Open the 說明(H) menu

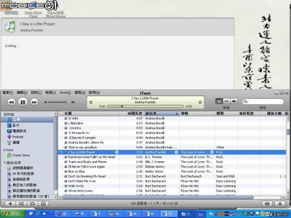(94, 93)
